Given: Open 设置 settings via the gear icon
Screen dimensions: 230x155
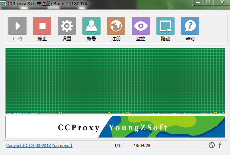Looking at the screenshot, I should tap(67, 26).
